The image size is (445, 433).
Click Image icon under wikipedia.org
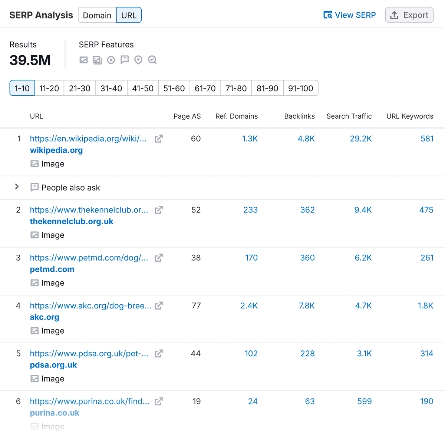pyautogui.click(x=34, y=164)
